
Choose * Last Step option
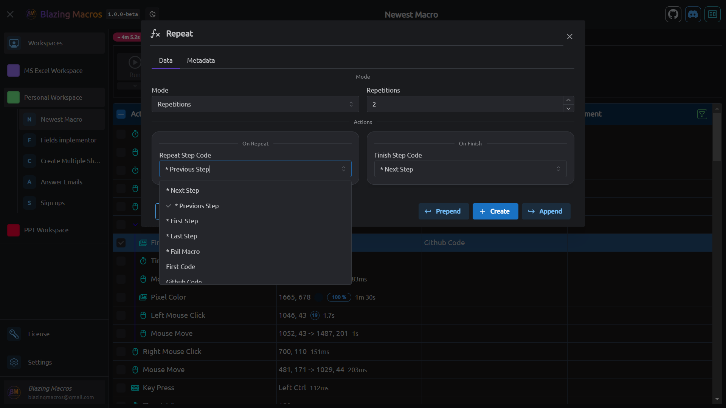pos(255,236)
